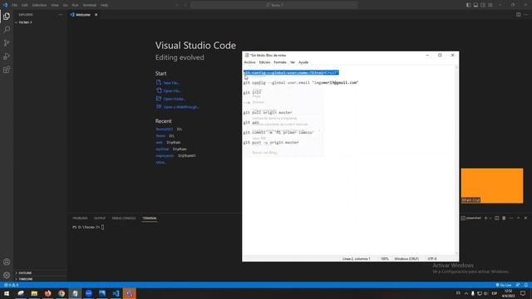Open Zoom from the taskbar
Image resolution: width=532 pixels, height=299 pixels.
89,293
